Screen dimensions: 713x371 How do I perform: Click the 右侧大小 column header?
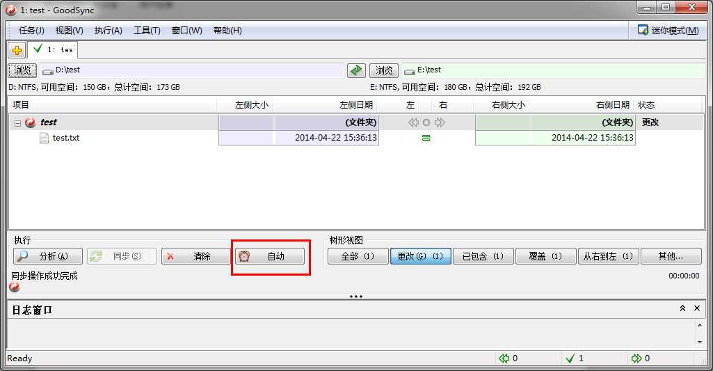click(501, 105)
